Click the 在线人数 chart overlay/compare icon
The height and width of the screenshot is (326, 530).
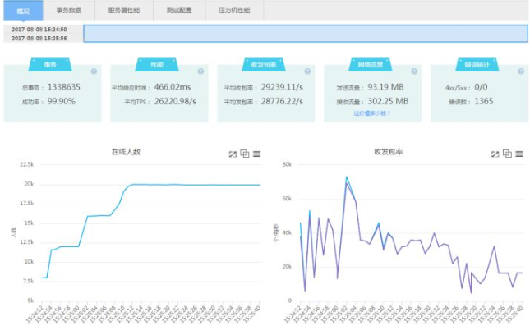(x=245, y=154)
